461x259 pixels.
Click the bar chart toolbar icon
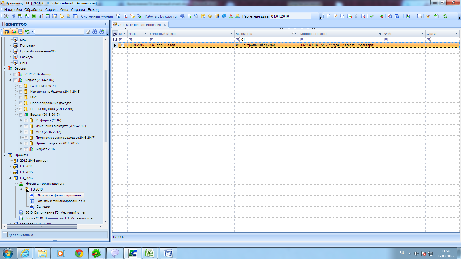(x=41, y=16)
